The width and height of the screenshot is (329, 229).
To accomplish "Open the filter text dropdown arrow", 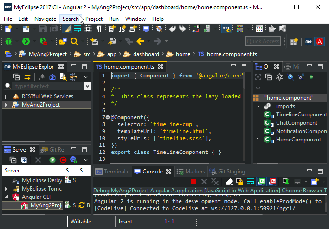I will [x=87, y=86].
